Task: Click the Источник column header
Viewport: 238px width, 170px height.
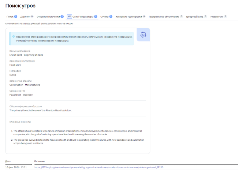Action: click(x=40, y=161)
